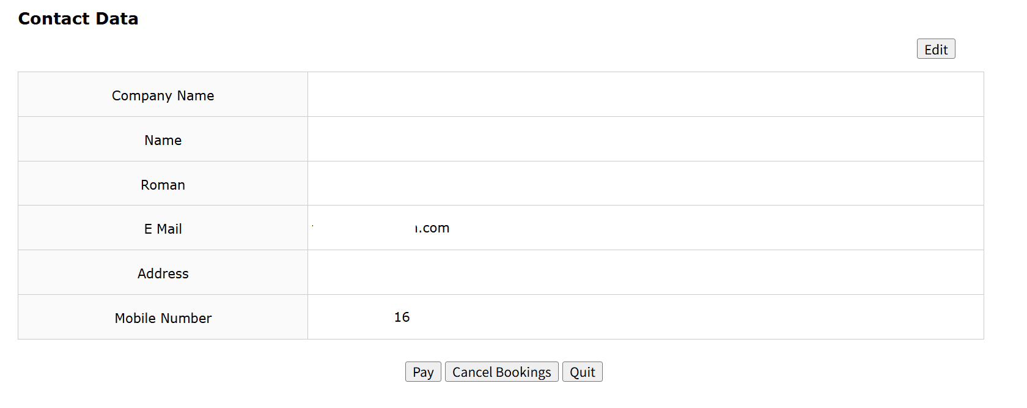Select the Company Name label cell
This screenshot has height=408, width=1027.
pos(163,95)
